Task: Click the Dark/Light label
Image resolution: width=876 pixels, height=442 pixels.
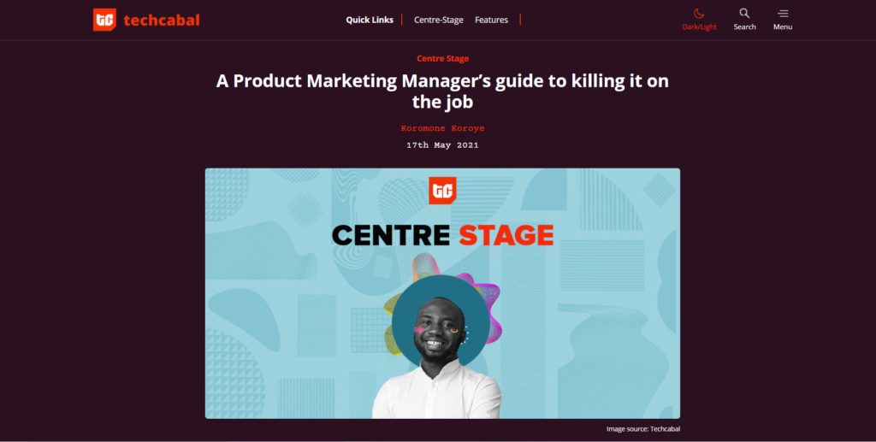Action: coord(699,27)
